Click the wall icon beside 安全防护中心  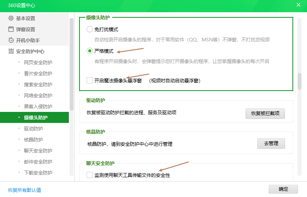click(11, 51)
